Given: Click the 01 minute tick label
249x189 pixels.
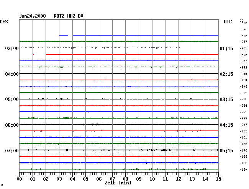Looking at the screenshot, I should tap(33, 179).
